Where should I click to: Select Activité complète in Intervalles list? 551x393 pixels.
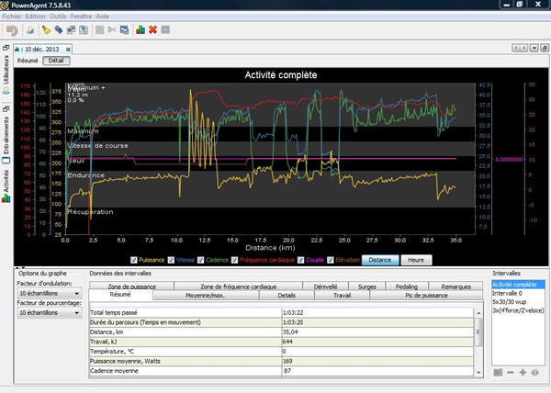pos(518,285)
